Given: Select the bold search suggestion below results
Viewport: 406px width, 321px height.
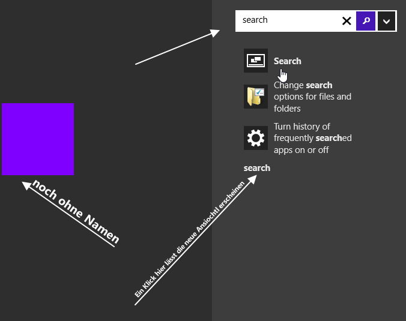Looking at the screenshot, I should (x=257, y=168).
